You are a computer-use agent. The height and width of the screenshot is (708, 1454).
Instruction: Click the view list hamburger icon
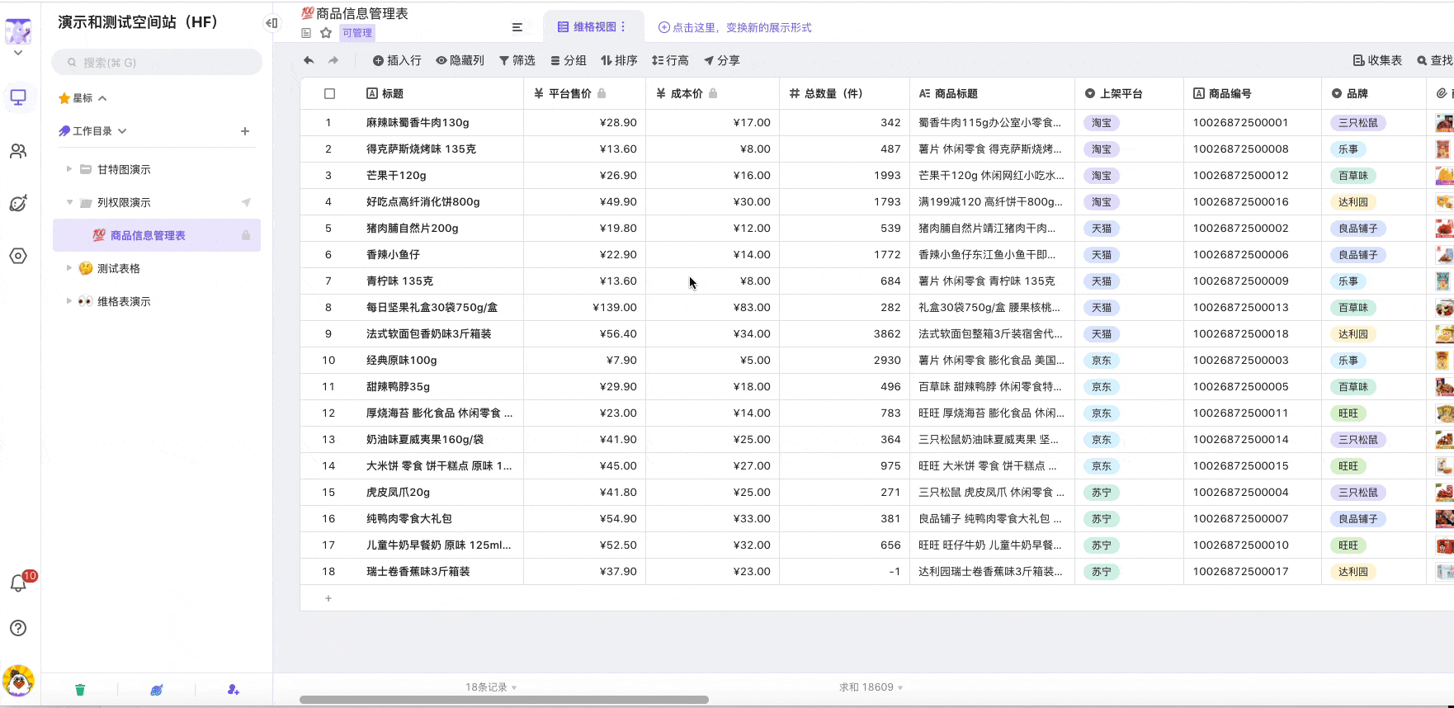pos(517,27)
